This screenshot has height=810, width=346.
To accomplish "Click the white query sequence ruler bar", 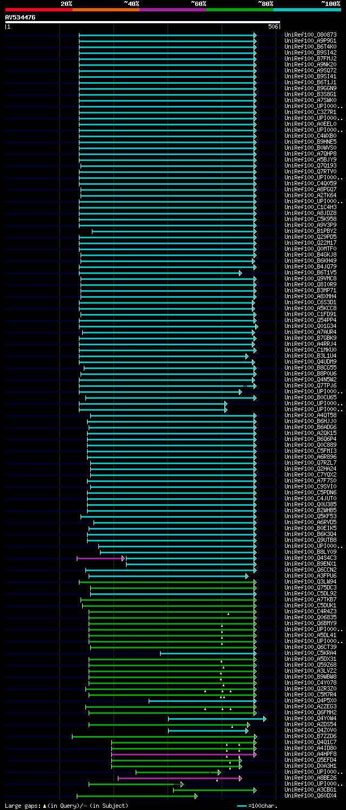I will pos(143,22).
